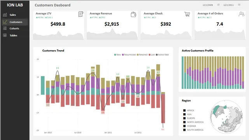Click the $392 Average Check value
The image size is (249, 140).
[166, 24]
